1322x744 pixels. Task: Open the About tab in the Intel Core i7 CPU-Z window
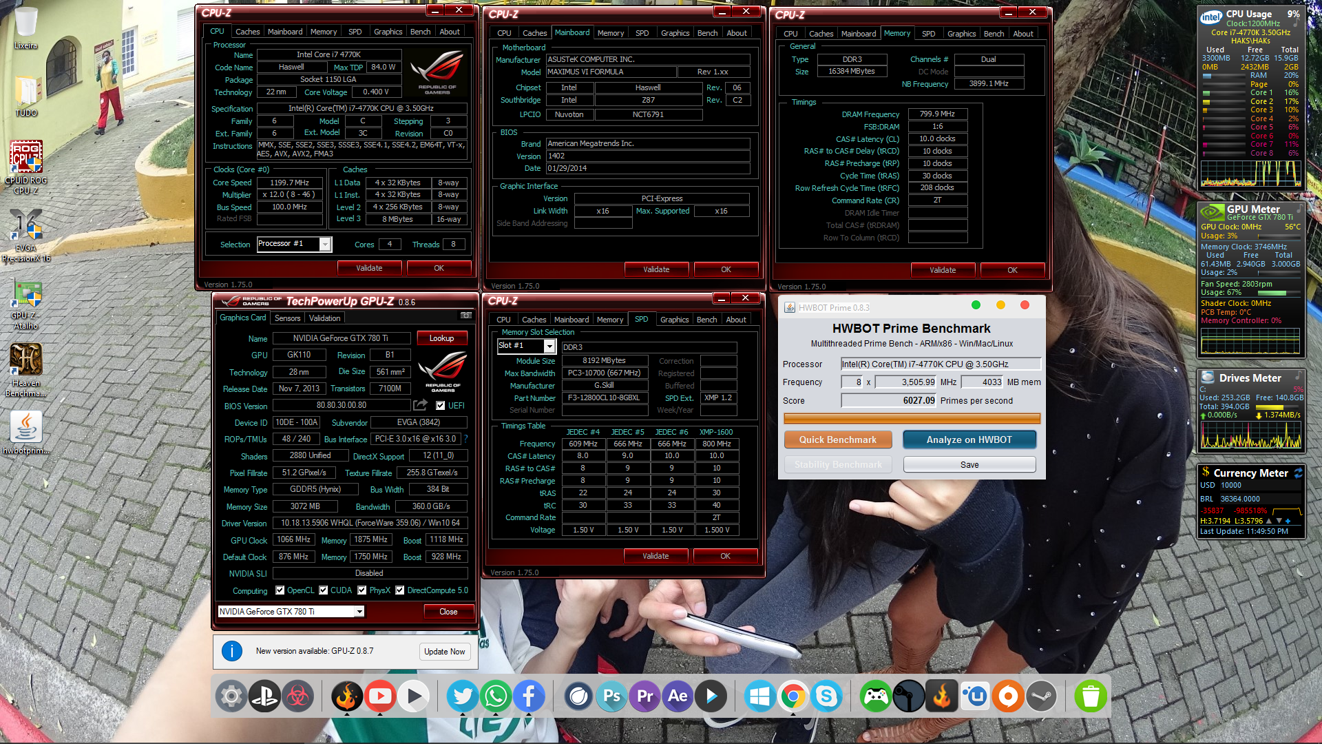450,32
